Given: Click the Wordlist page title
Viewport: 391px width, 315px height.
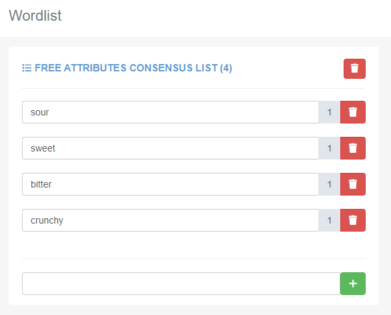Looking at the screenshot, I should click(35, 15).
